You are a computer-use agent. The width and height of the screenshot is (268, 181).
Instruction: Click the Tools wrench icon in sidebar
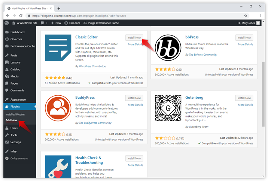click(x=7, y=135)
